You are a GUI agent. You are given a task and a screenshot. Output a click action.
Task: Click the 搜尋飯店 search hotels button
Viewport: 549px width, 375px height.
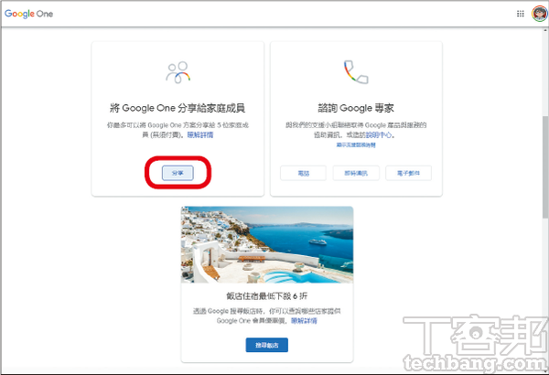[x=267, y=345]
